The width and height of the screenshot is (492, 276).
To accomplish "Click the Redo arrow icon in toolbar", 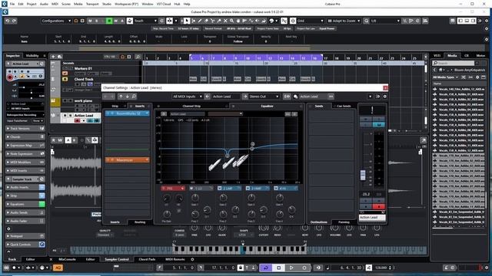I will (14, 21).
